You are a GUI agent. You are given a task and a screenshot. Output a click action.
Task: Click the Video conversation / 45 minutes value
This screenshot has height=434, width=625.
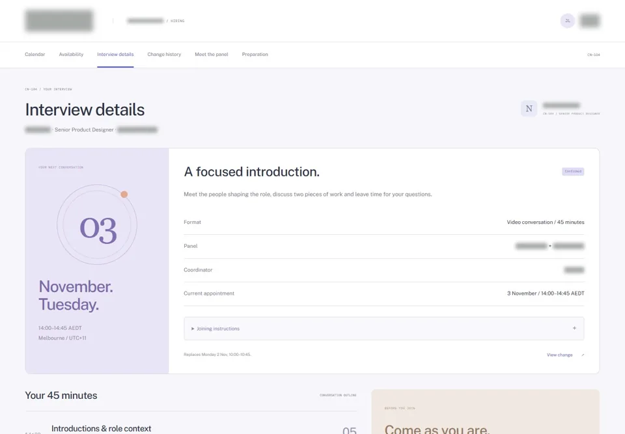click(x=546, y=222)
